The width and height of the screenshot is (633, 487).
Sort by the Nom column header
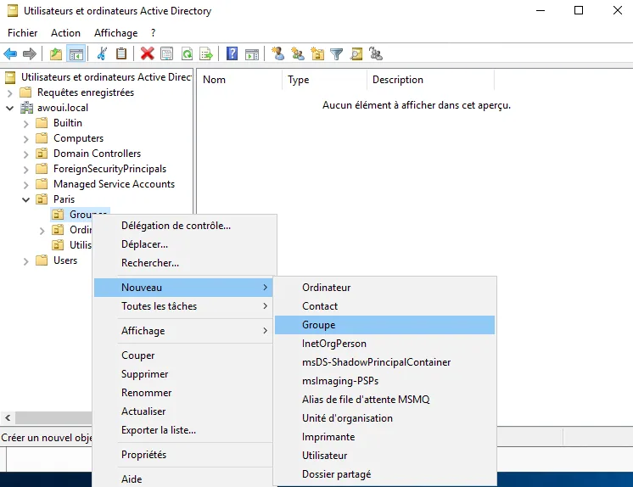239,80
